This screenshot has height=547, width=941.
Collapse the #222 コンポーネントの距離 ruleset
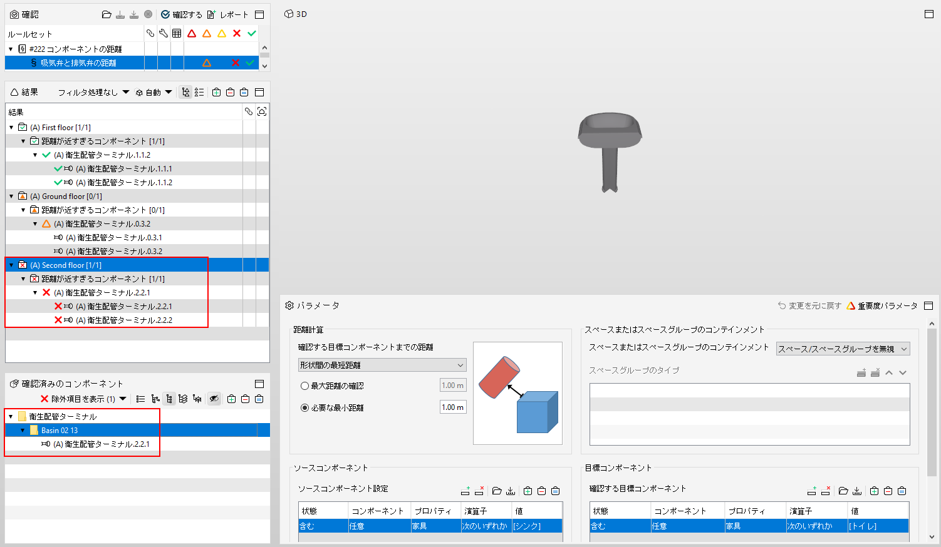(11, 49)
